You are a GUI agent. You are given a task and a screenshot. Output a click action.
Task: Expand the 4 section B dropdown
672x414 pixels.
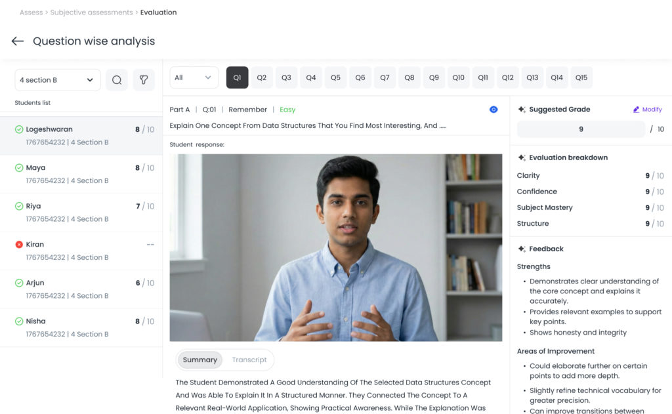(x=58, y=80)
